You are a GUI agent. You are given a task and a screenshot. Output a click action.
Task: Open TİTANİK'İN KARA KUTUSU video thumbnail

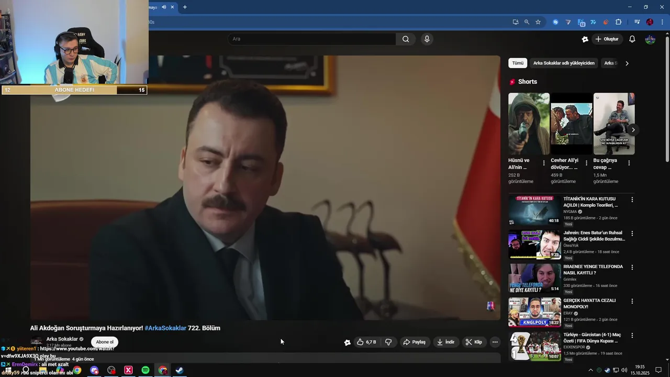(534, 210)
